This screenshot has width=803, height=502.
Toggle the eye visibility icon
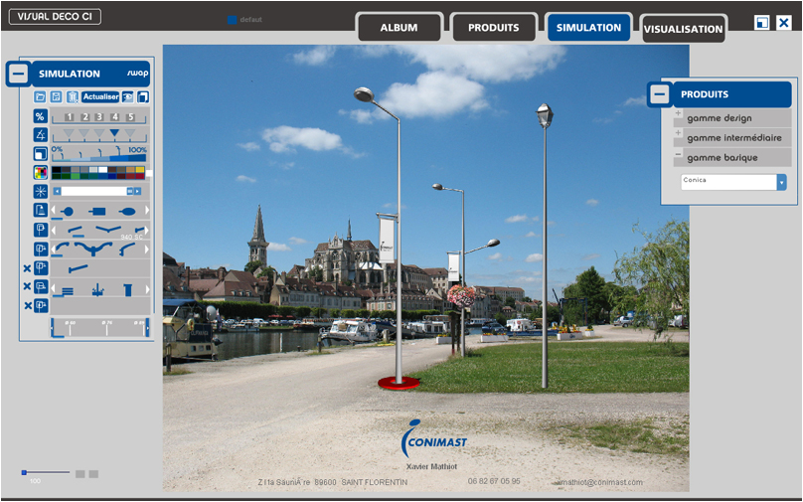pos(128,97)
